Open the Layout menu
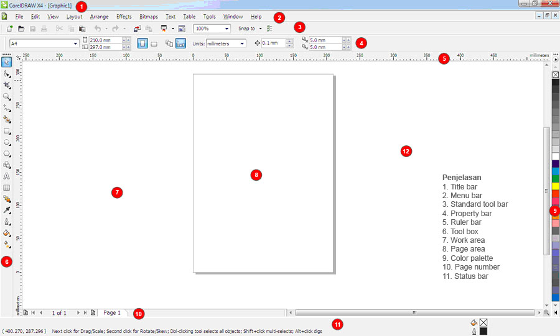Viewport: 560px width, 336px height. (x=74, y=16)
